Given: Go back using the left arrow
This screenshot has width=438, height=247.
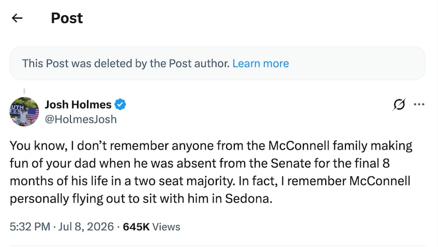Looking at the screenshot, I should coord(17,18).
